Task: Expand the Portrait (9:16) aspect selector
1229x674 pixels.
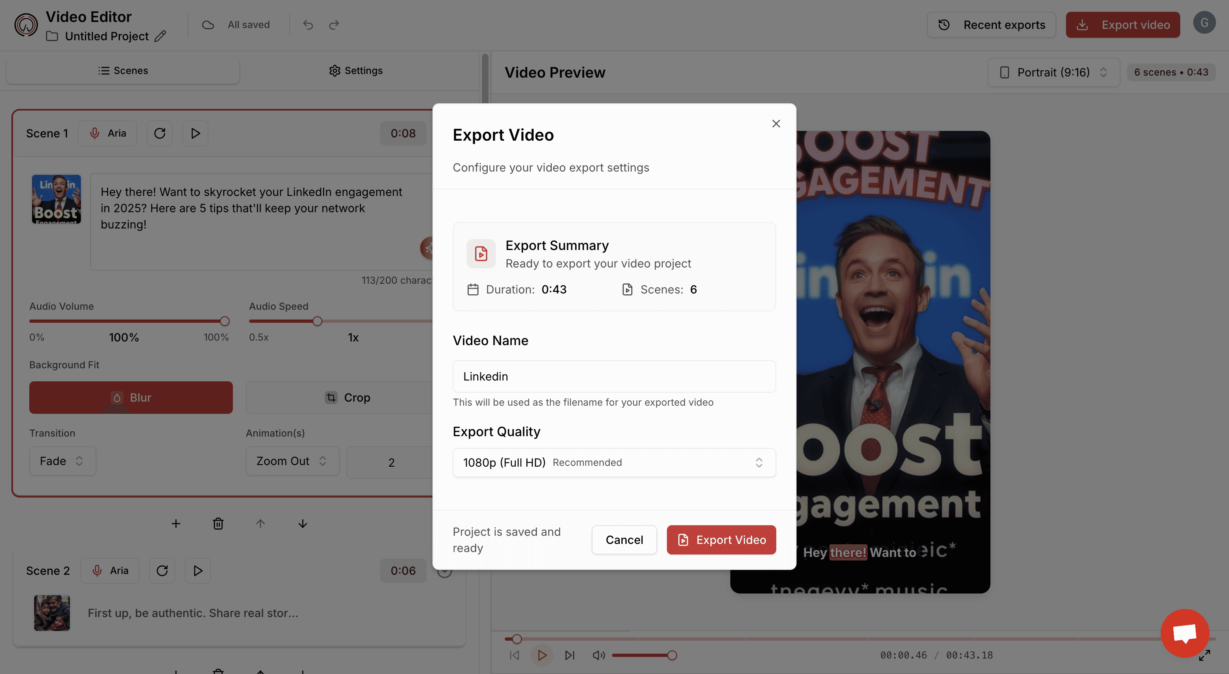Action: click(1053, 72)
